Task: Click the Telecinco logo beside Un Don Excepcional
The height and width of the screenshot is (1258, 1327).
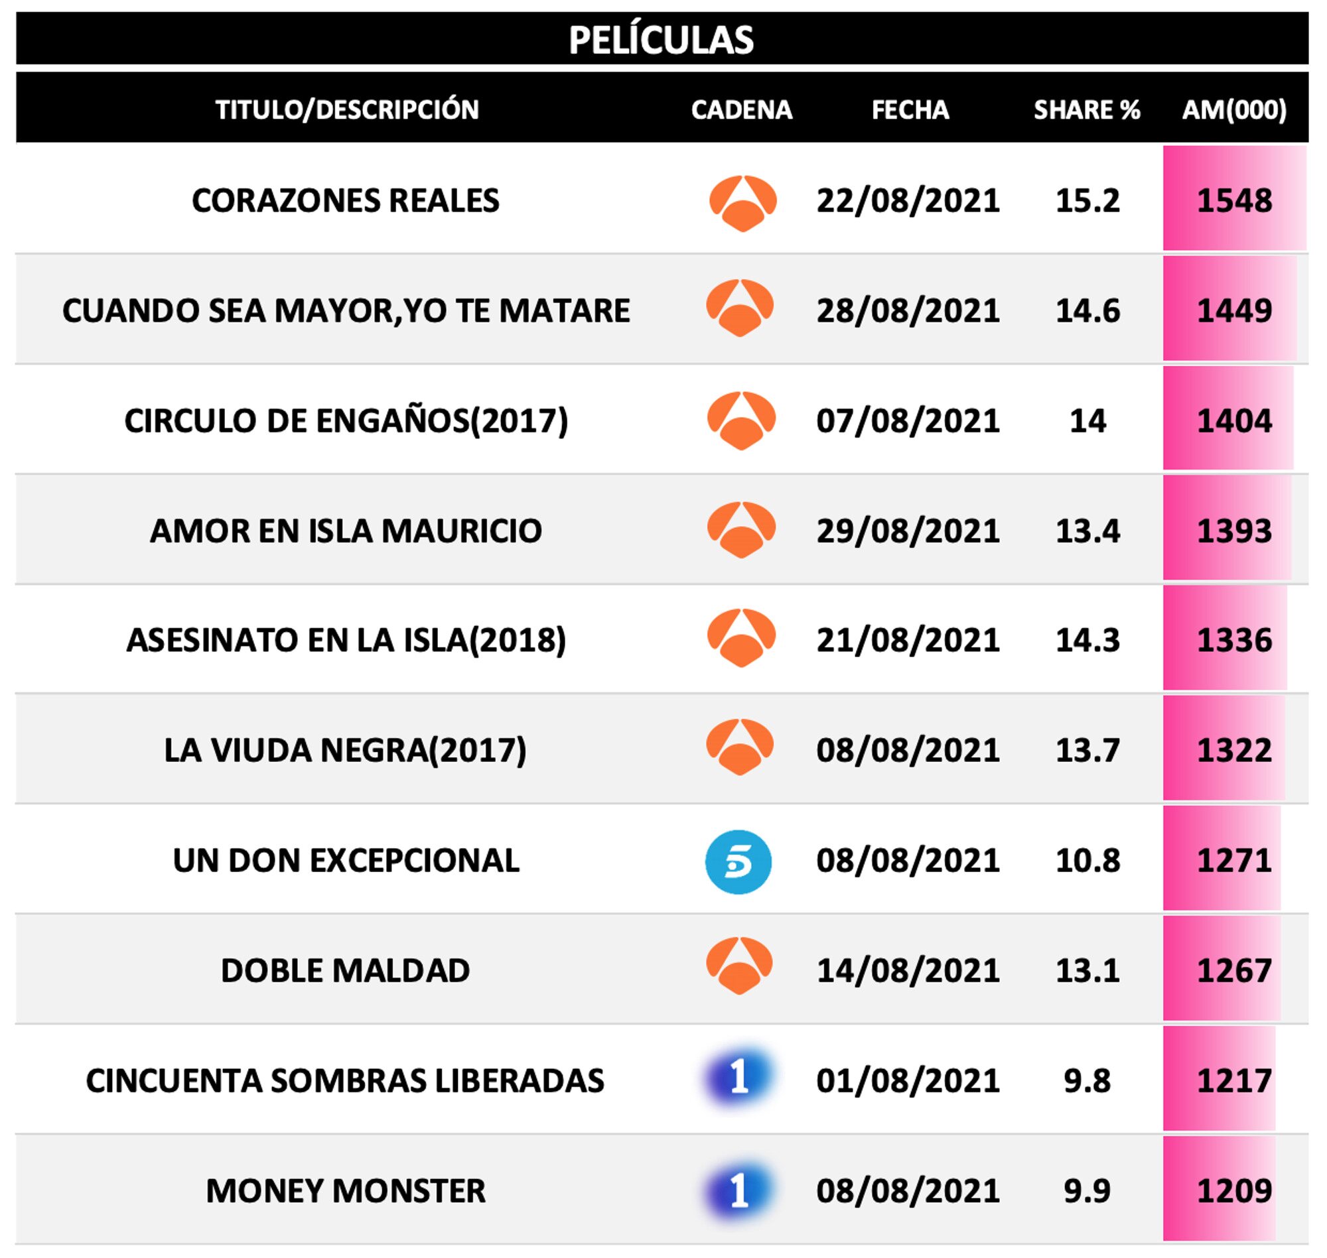Action: [x=738, y=861]
